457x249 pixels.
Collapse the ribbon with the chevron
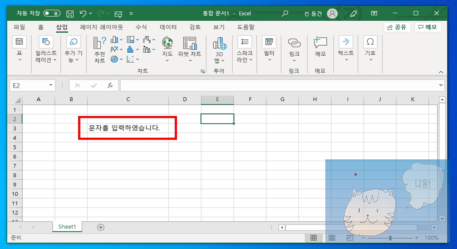(441, 72)
